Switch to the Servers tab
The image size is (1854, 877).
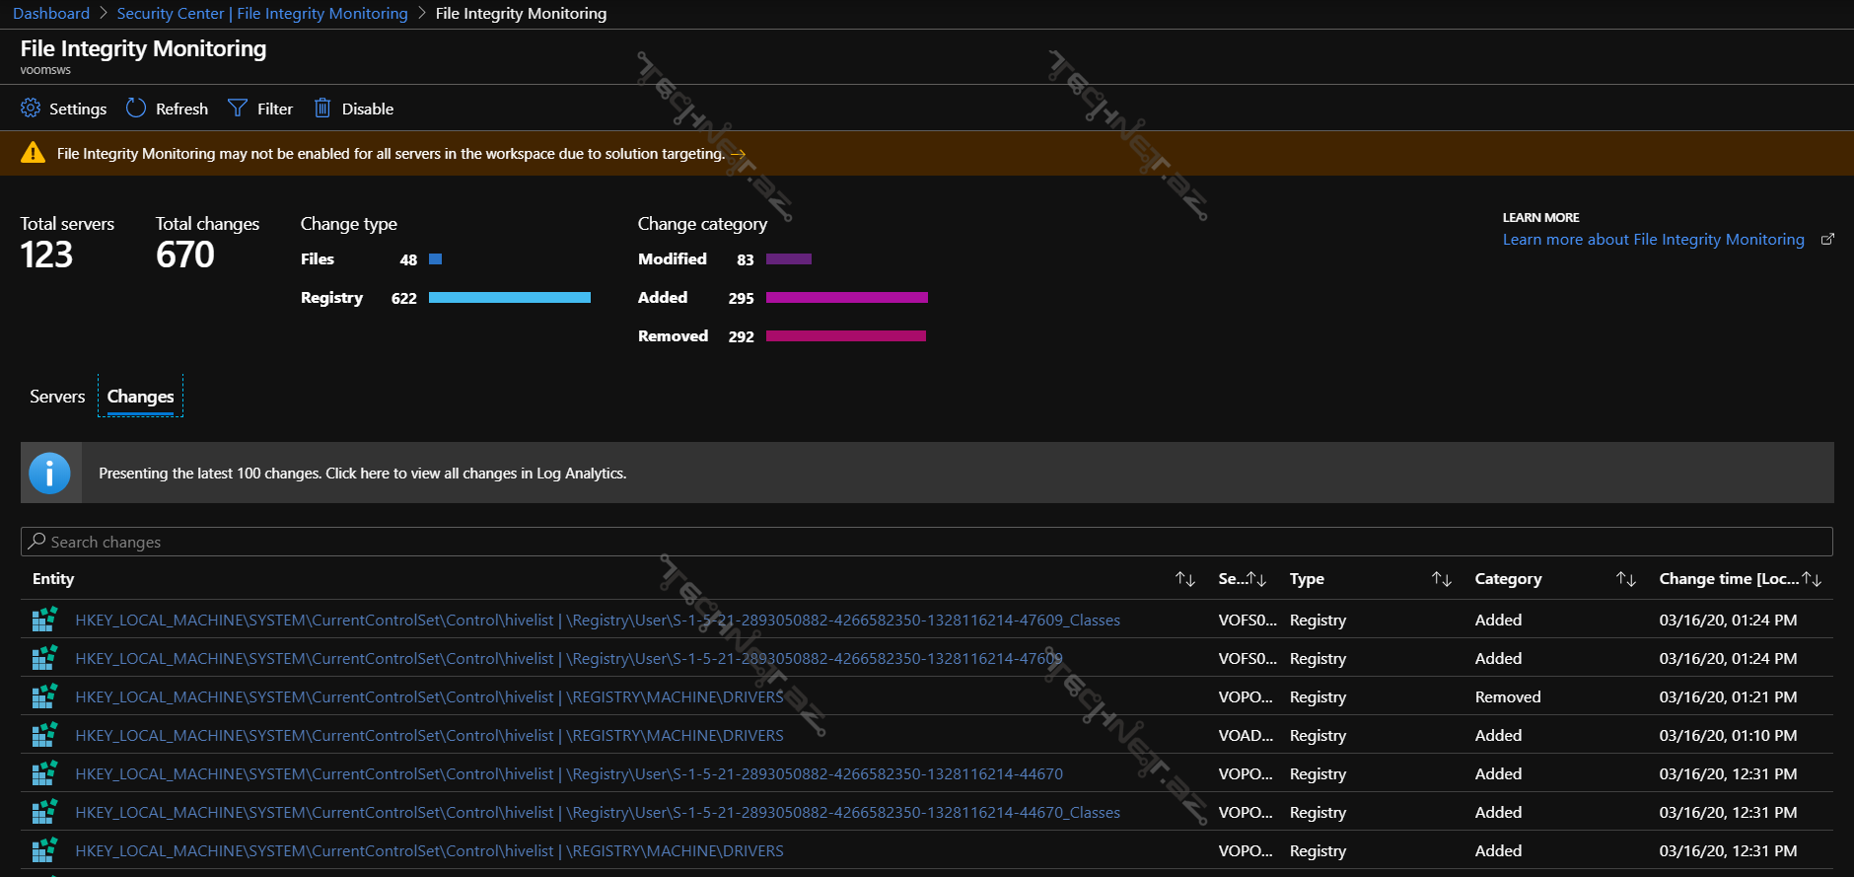(57, 397)
